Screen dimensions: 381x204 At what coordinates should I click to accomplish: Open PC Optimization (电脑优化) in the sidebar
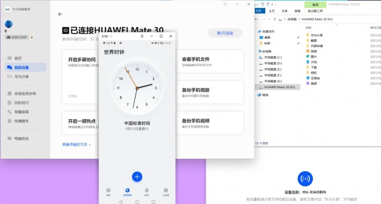click(x=21, y=139)
